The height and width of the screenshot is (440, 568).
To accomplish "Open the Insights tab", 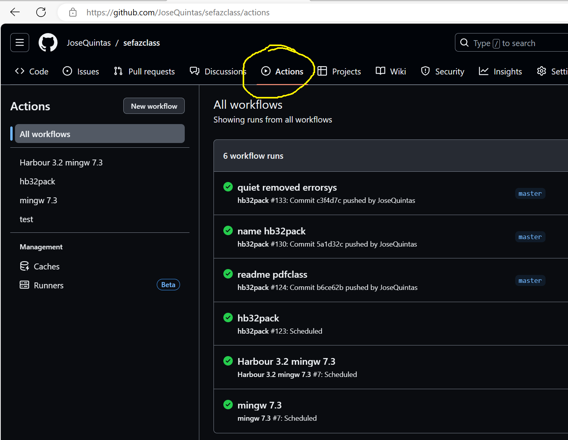I will [x=500, y=71].
